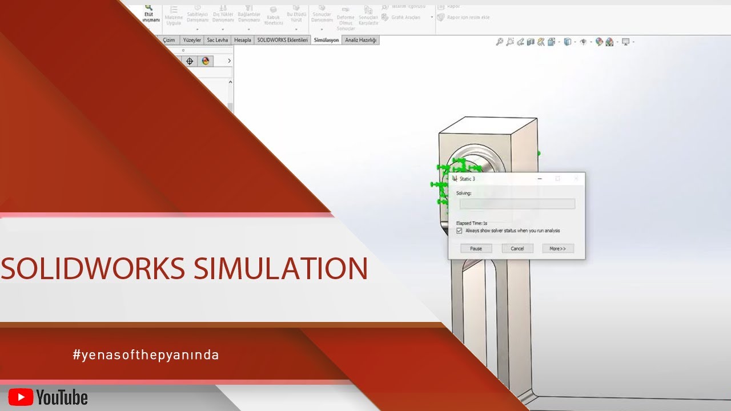Click Pause in Static 3 dialog

coord(476,248)
